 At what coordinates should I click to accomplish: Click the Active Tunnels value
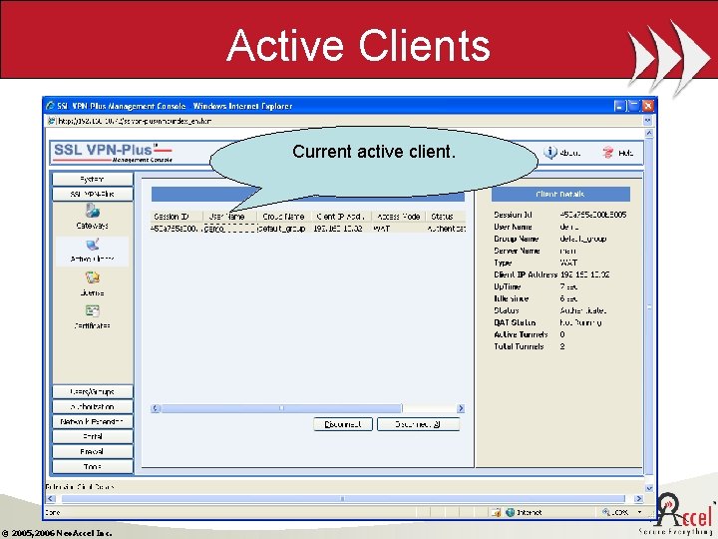pos(562,334)
